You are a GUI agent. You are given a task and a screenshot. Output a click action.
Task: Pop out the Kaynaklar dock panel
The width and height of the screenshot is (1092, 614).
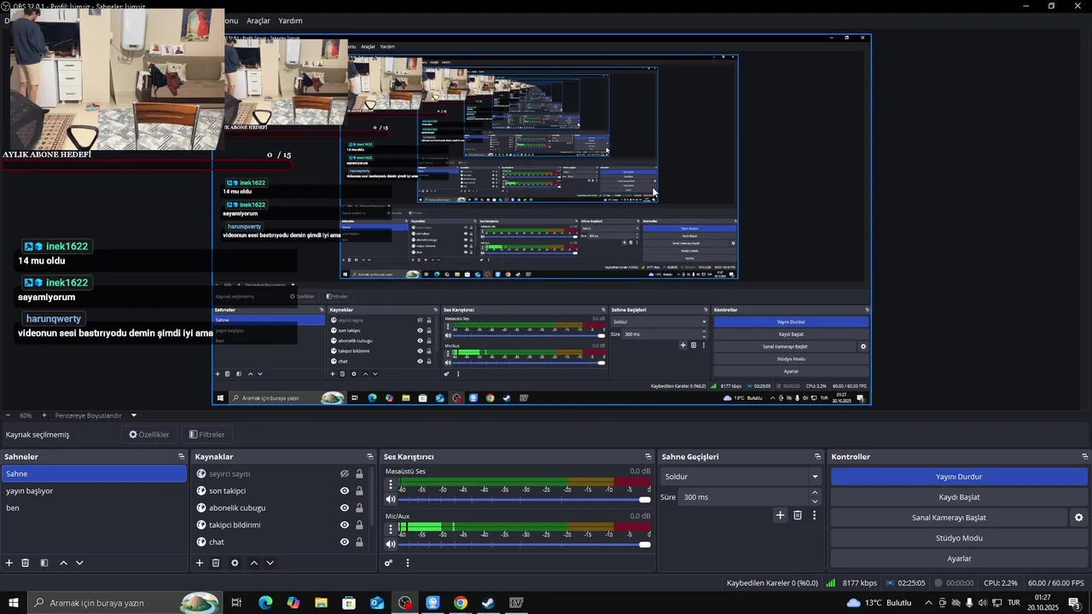[x=369, y=457]
